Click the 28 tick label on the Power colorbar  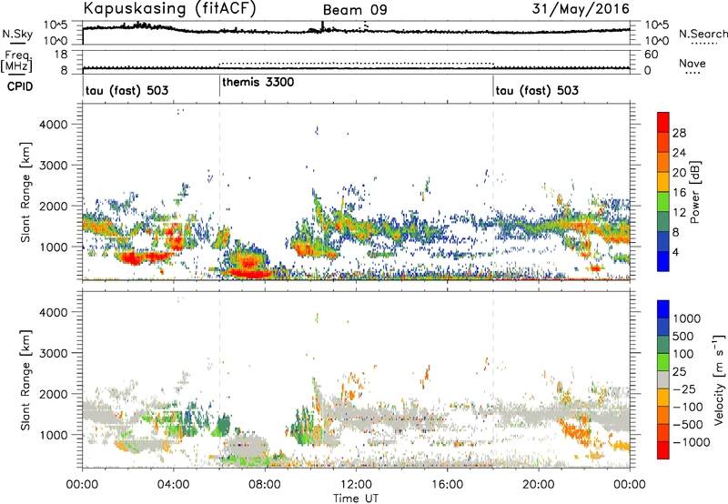679,133
